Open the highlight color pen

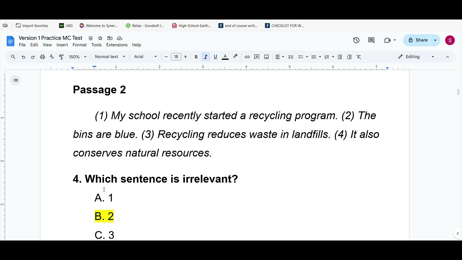[235, 57]
